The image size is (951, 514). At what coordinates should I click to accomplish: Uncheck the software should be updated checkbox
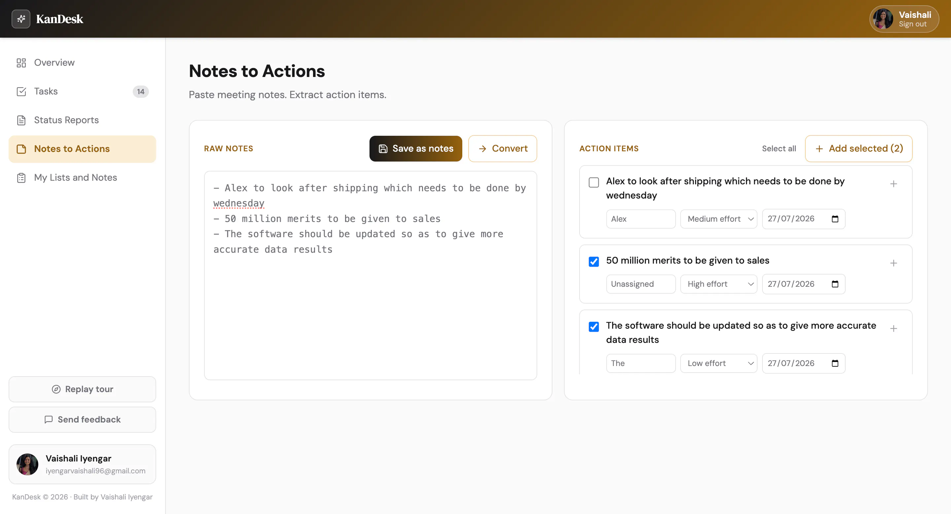click(594, 327)
